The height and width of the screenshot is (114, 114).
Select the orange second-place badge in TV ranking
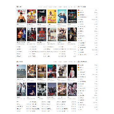click(x=79, y=67)
